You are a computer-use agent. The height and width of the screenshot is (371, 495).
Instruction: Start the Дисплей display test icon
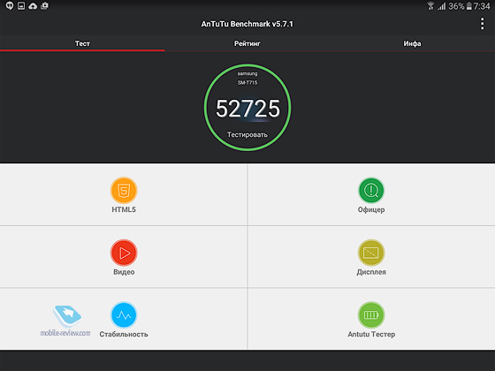[x=371, y=253]
